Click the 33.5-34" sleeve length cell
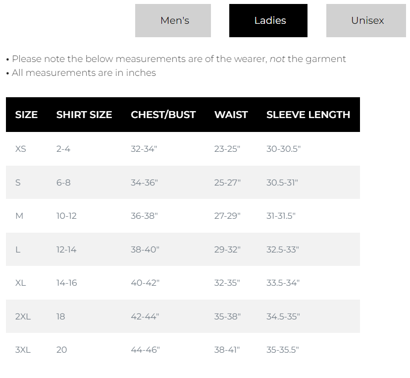The image size is (410, 378). 283,283
